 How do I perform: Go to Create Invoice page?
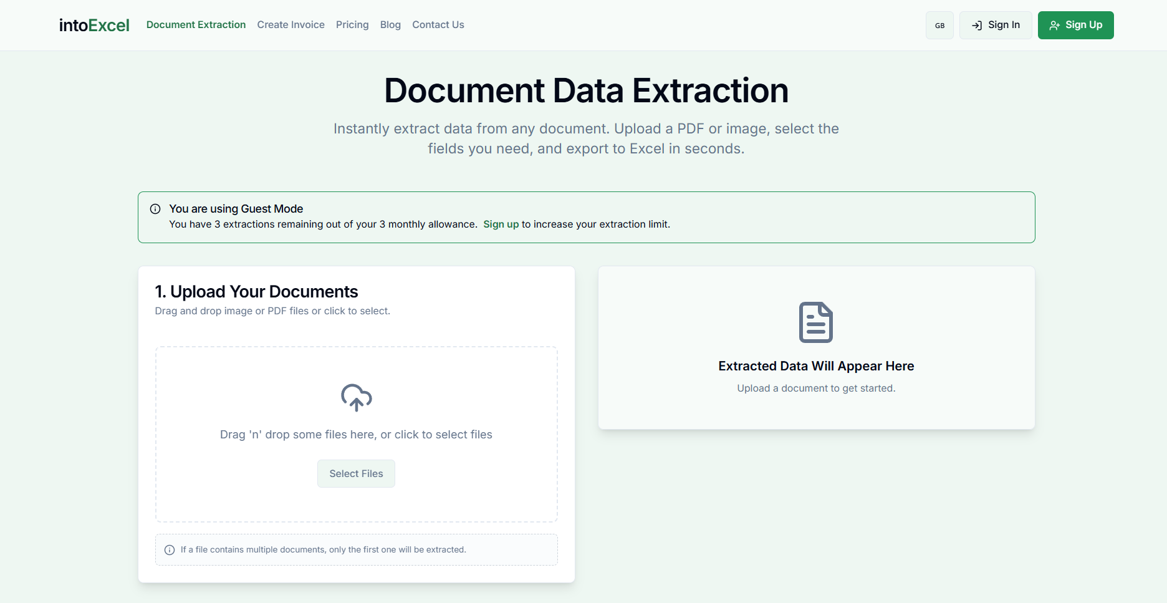tap(291, 25)
